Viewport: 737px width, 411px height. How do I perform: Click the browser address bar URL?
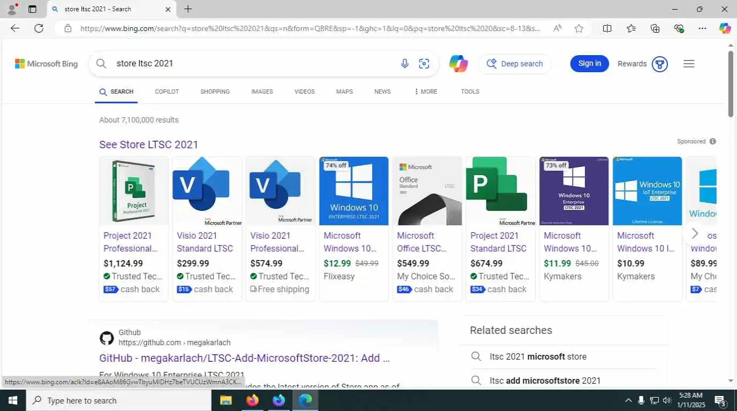[311, 28]
